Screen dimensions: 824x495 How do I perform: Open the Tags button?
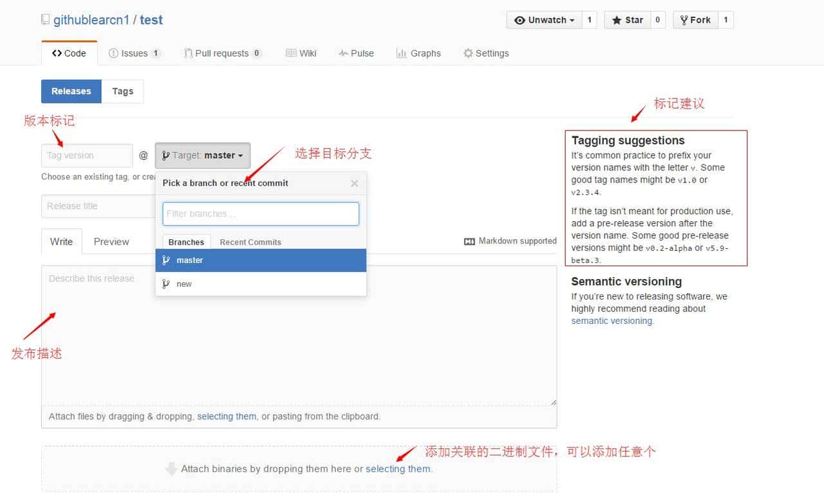pos(122,91)
